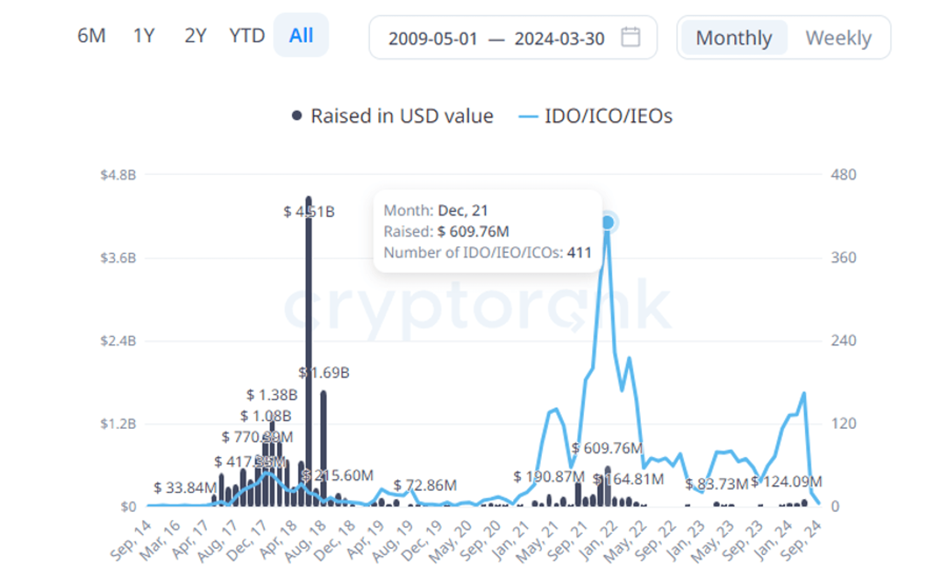
Task: Click the $3.6B axis label
Action: [x=118, y=257]
